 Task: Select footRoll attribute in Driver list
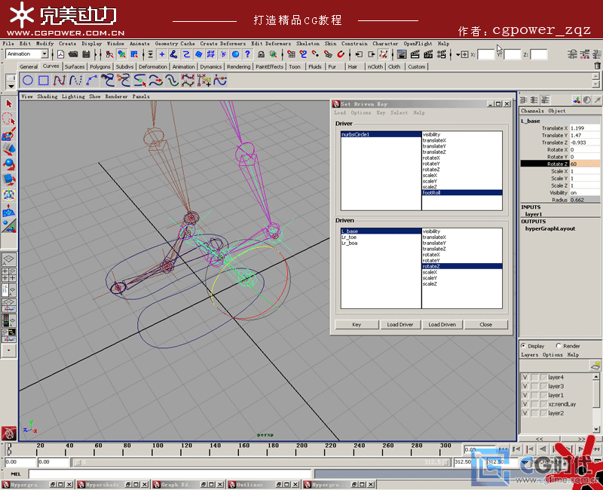click(x=462, y=193)
